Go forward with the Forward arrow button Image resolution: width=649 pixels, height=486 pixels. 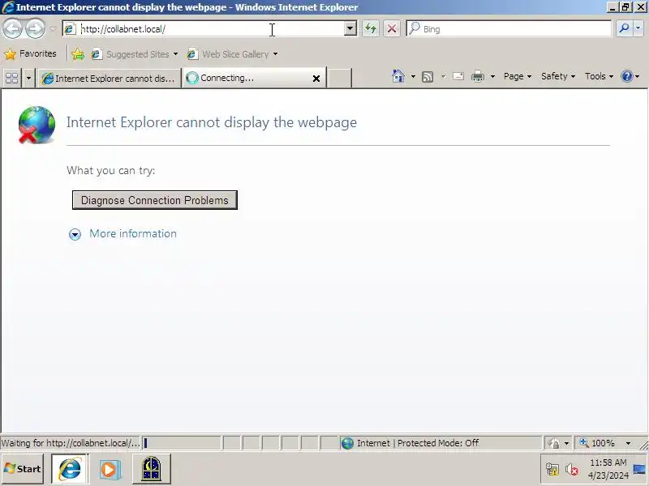(x=35, y=29)
